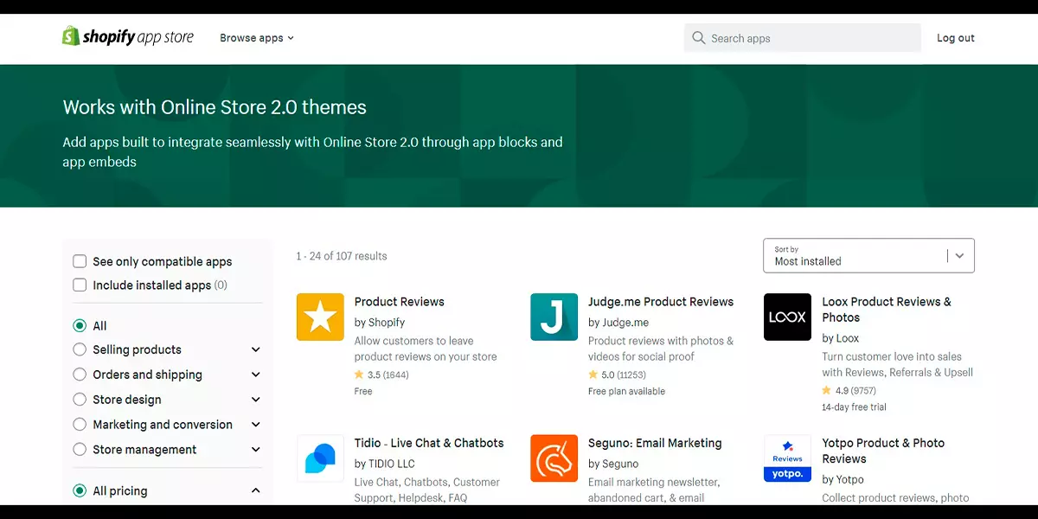Open Judge.me Product Reviews title
The height and width of the screenshot is (519, 1038).
[x=661, y=302]
